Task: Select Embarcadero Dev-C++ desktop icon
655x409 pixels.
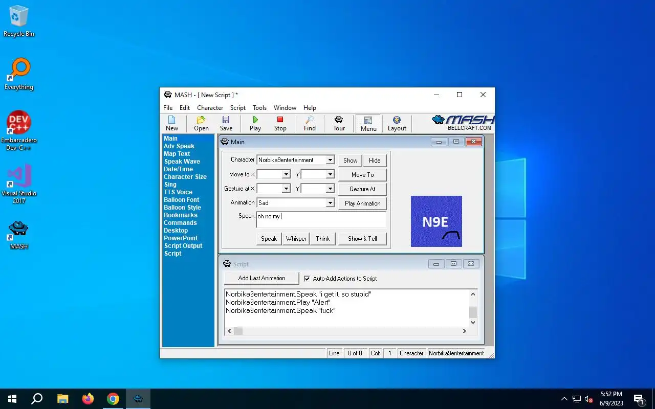Action: coord(19,131)
